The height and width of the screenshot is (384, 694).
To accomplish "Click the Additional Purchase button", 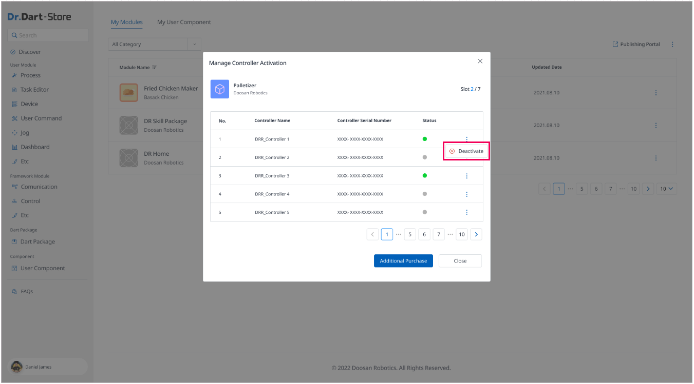I will coord(403,261).
